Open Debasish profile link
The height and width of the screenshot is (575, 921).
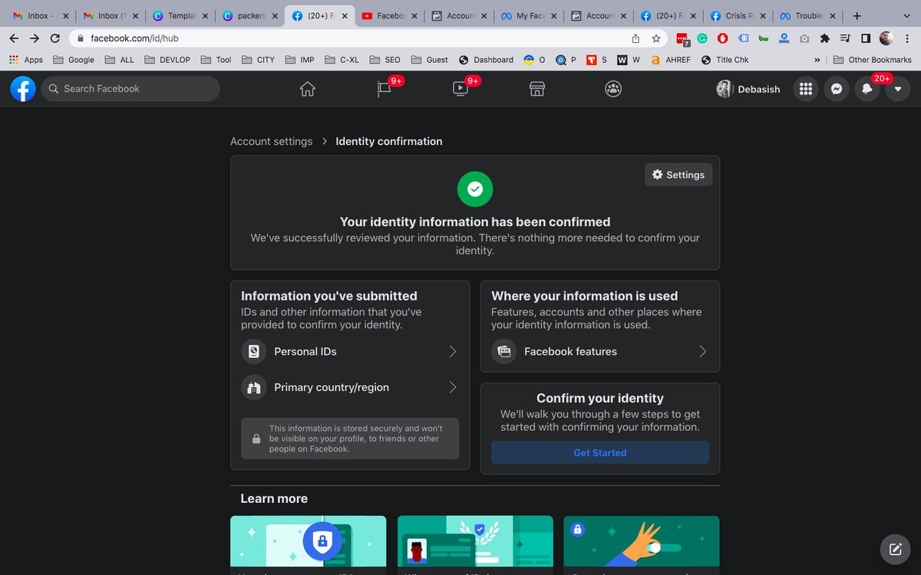tap(748, 89)
